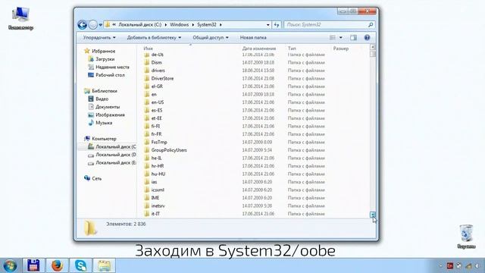This screenshot has height=273, width=485.
Task: Select the fr-FR folder
Action: tap(156, 134)
